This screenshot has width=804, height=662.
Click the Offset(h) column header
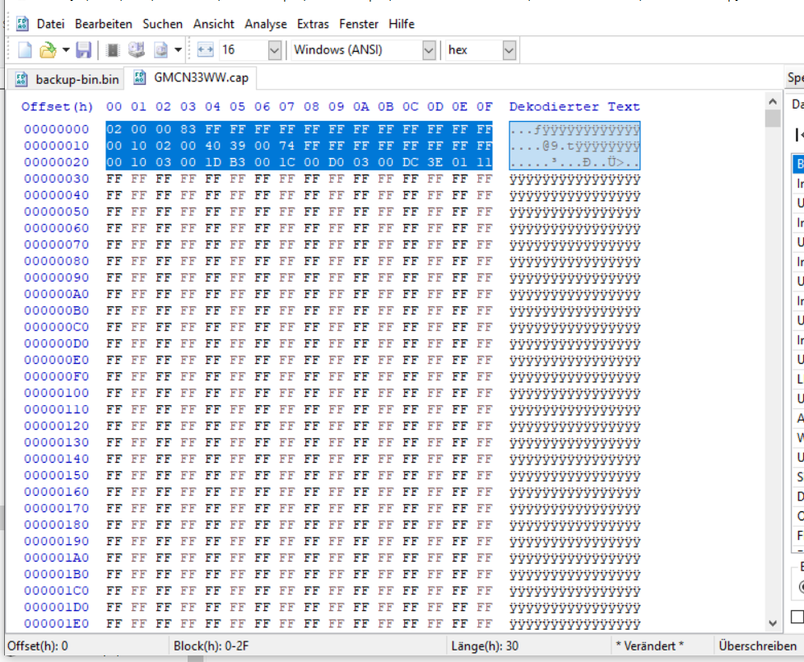(x=57, y=107)
